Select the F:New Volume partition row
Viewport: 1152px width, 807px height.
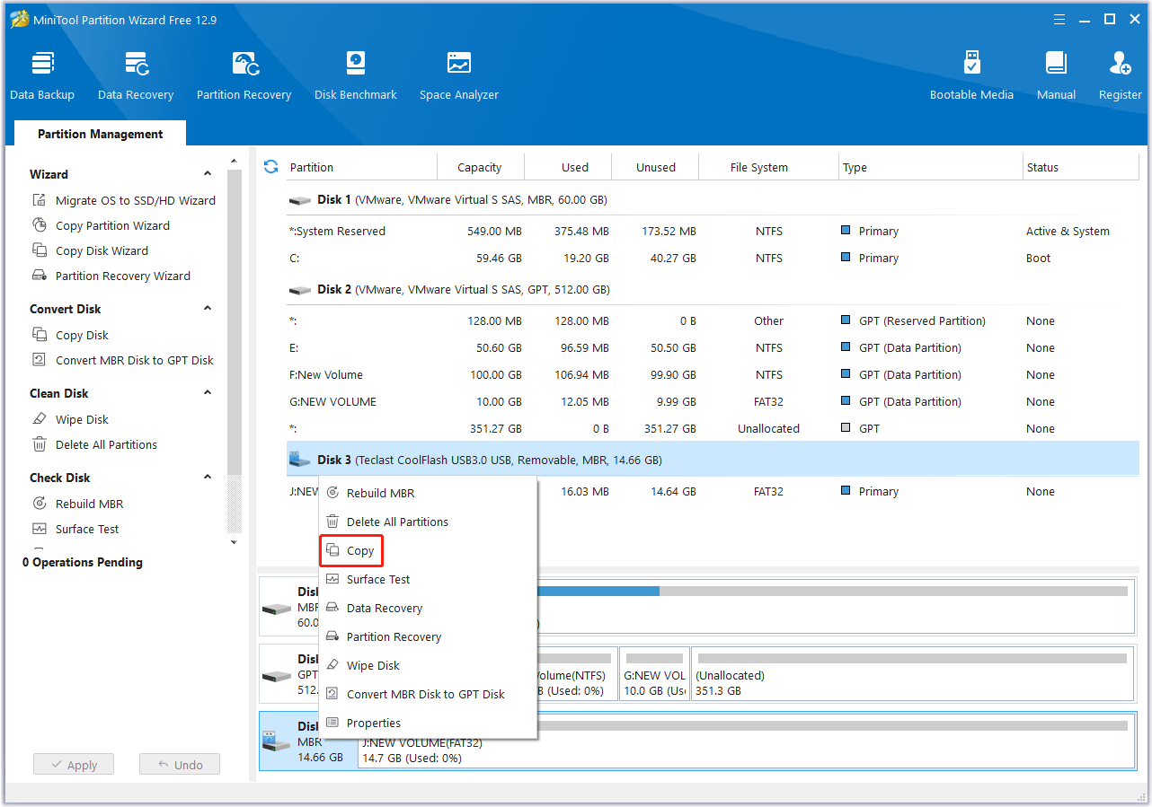tap(713, 374)
